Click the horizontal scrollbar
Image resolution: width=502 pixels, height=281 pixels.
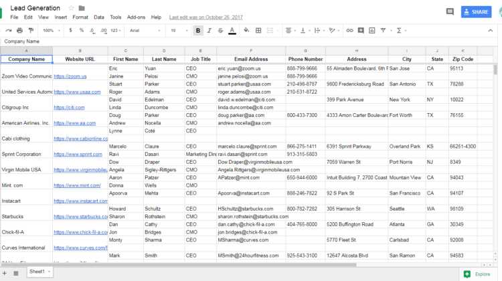tap(179, 265)
